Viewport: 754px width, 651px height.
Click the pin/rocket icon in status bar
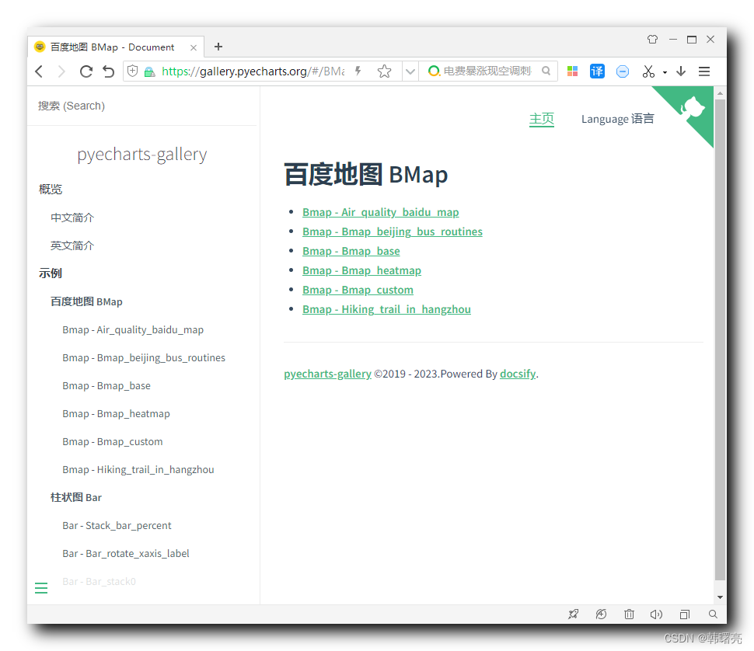(573, 614)
